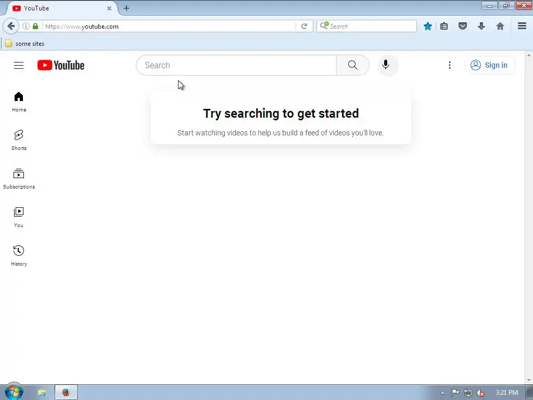Click the YouTube search input field

tap(236, 65)
